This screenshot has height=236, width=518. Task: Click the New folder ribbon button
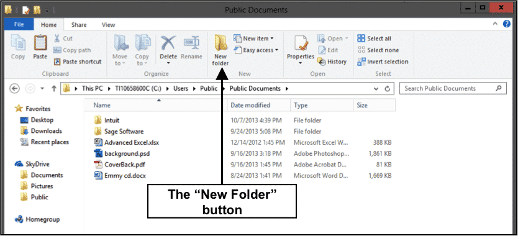tap(221, 50)
